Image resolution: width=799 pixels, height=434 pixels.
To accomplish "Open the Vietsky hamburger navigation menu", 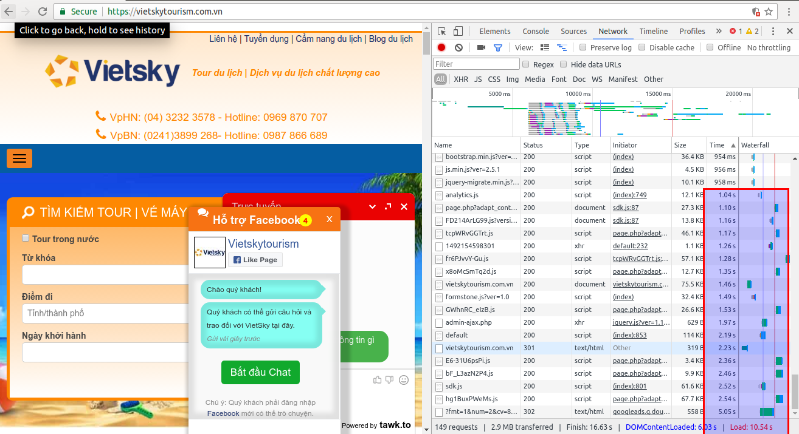I will point(19,158).
